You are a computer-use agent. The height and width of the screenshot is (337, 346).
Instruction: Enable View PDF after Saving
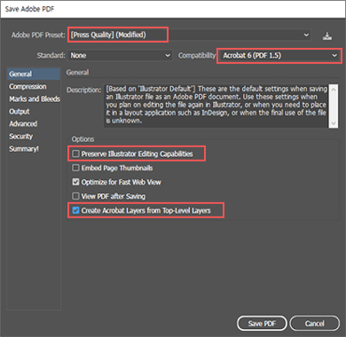(75, 196)
